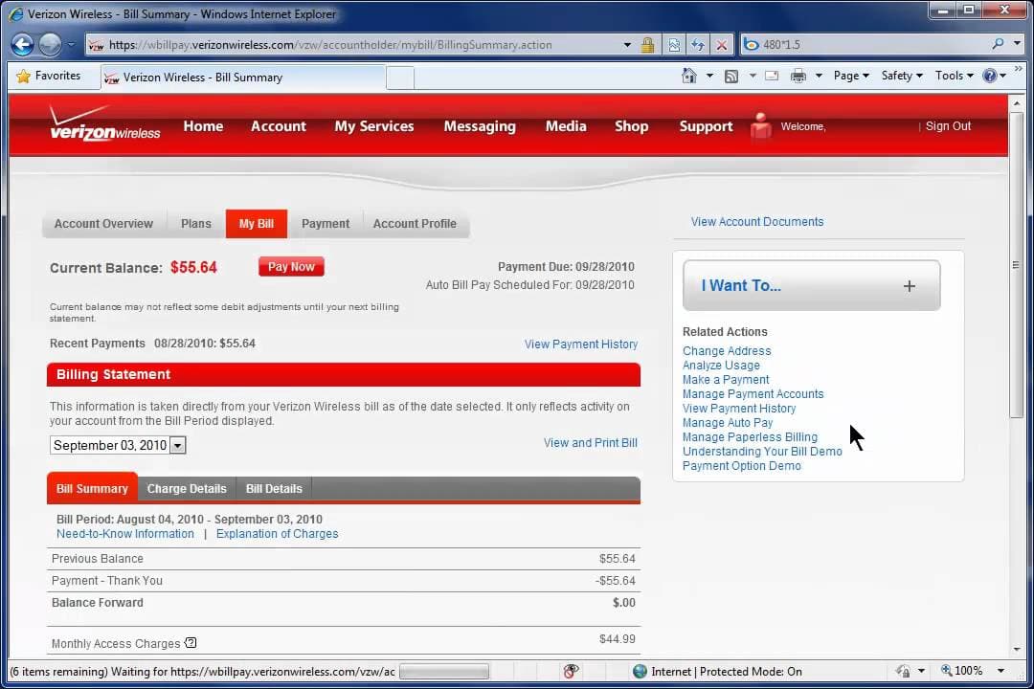Screen dimensions: 1034x689
Task: Click the Analyze Usage link
Action: point(721,366)
